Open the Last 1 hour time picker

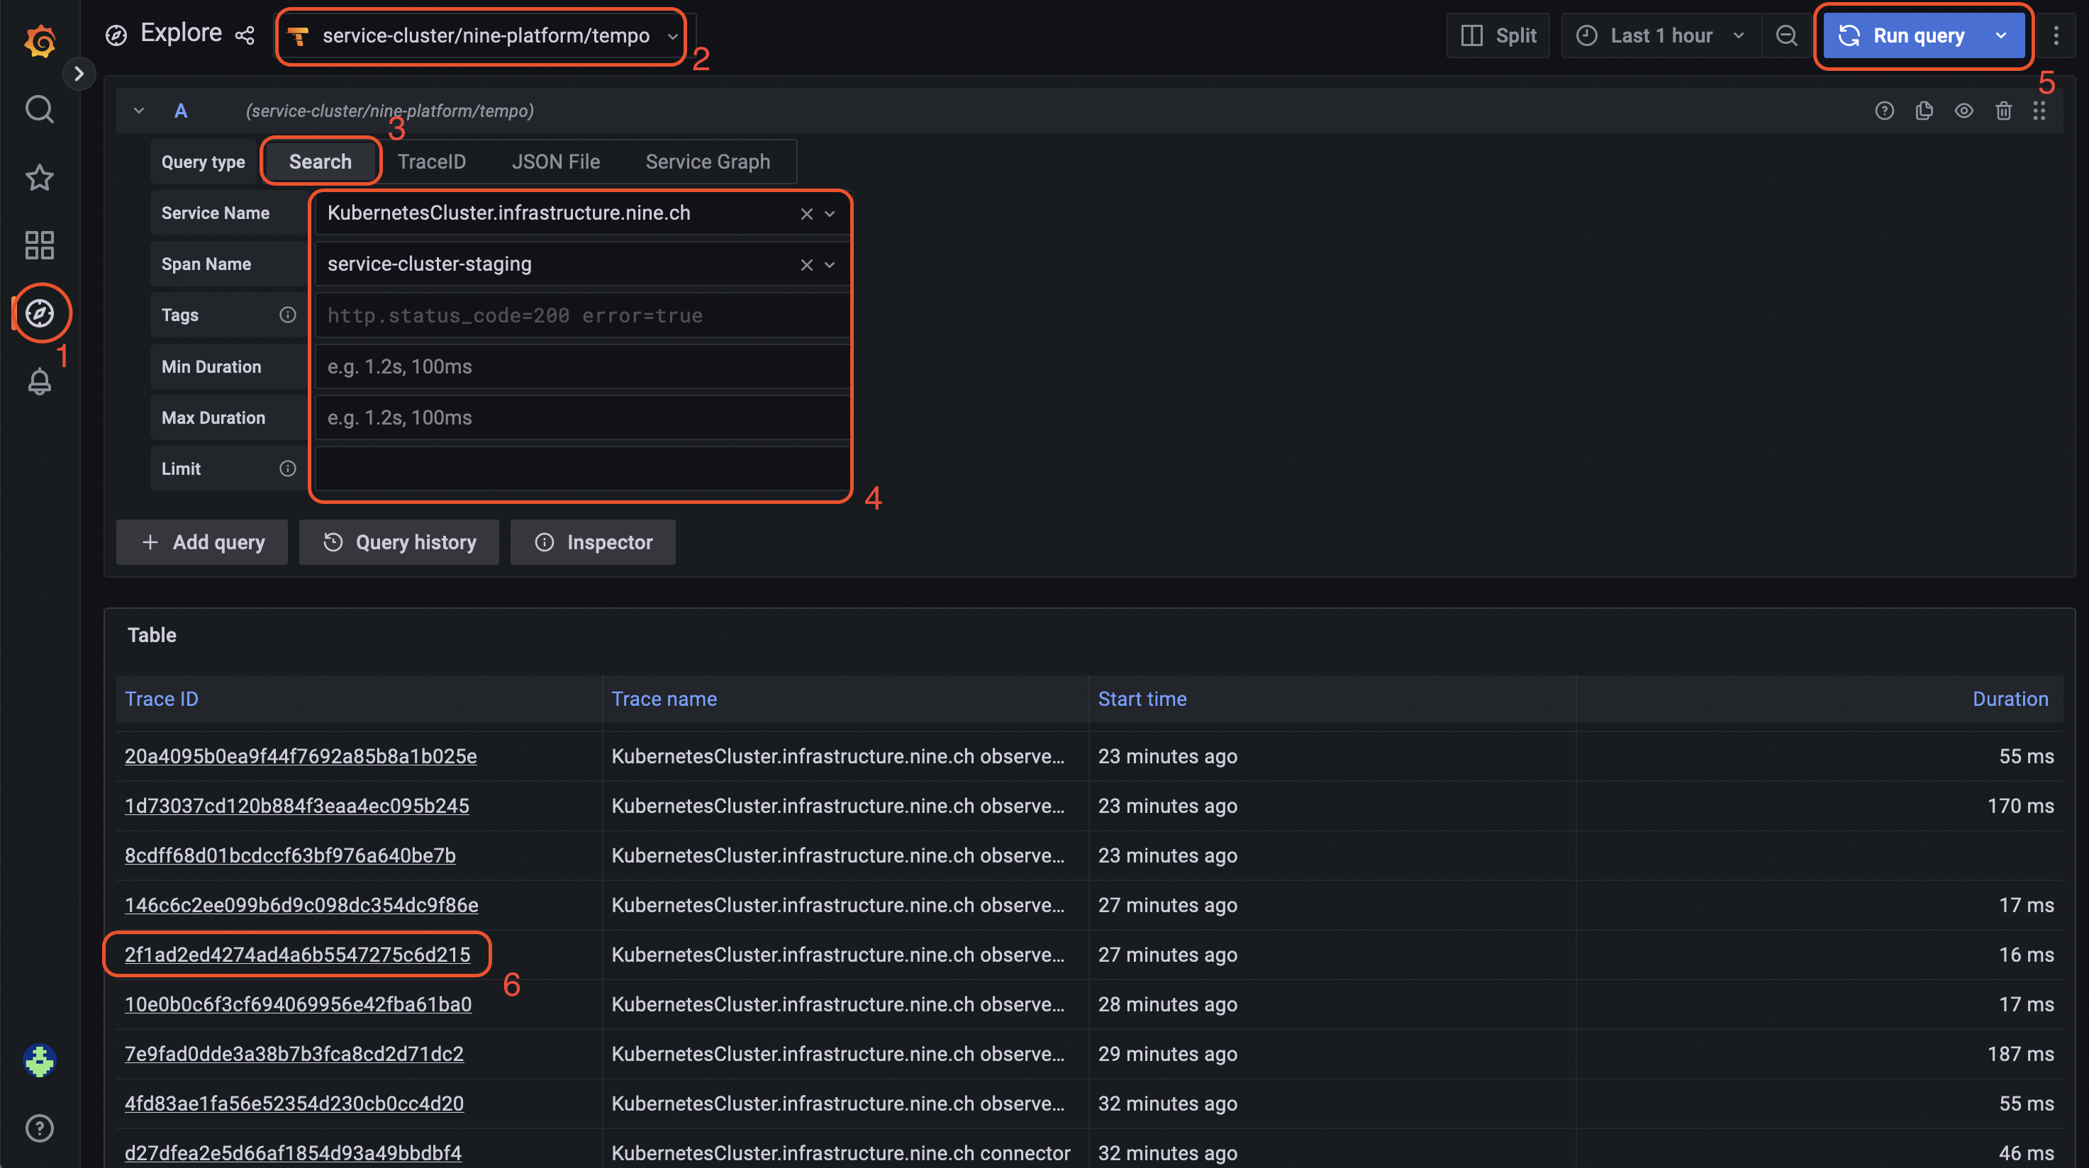click(x=1660, y=35)
